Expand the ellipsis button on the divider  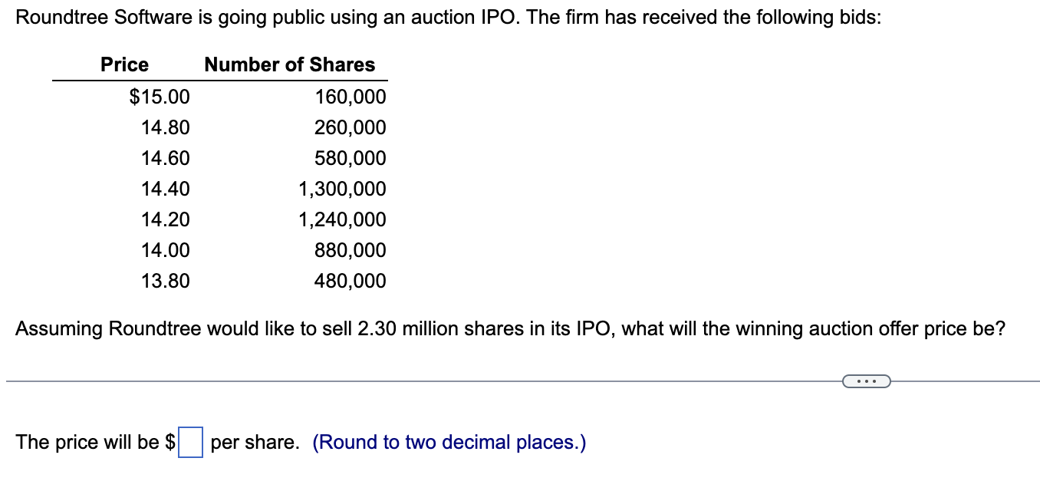(867, 381)
